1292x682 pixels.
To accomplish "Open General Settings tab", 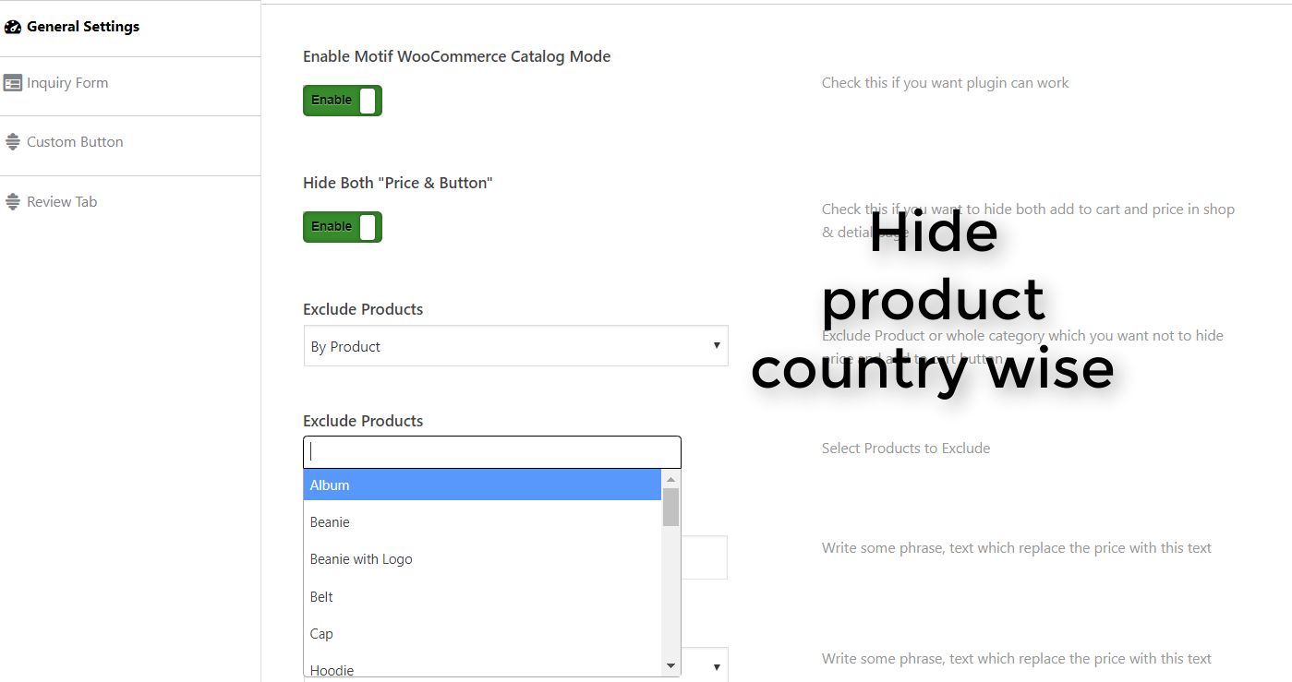I will [83, 27].
